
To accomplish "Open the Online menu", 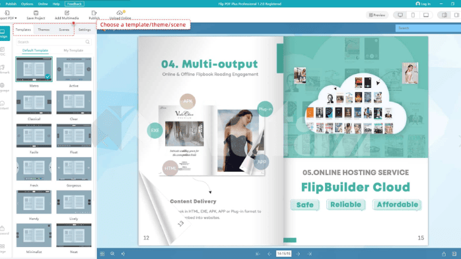I will [43, 4].
